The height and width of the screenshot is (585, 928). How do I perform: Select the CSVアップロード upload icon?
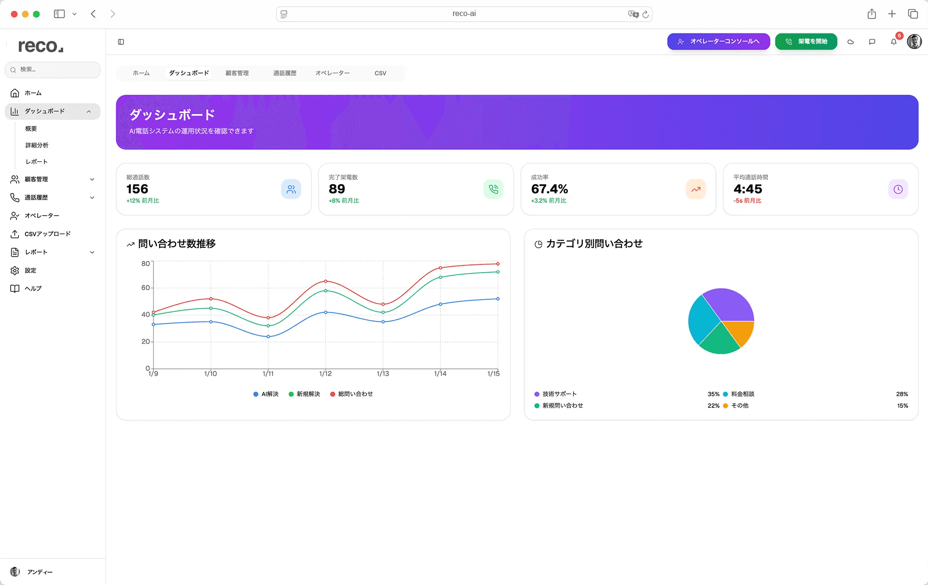point(15,234)
